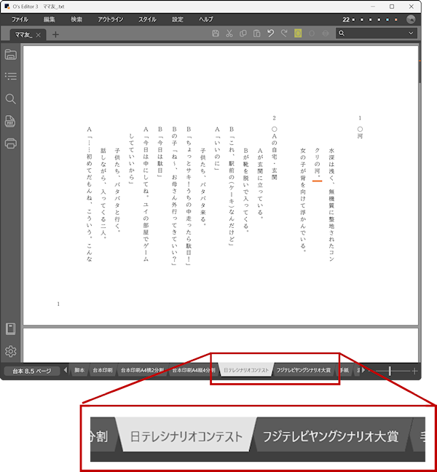Switch to フジテレビヤングシナリオ大賞 style tab
The width and height of the screenshot is (437, 472).
coord(304,371)
